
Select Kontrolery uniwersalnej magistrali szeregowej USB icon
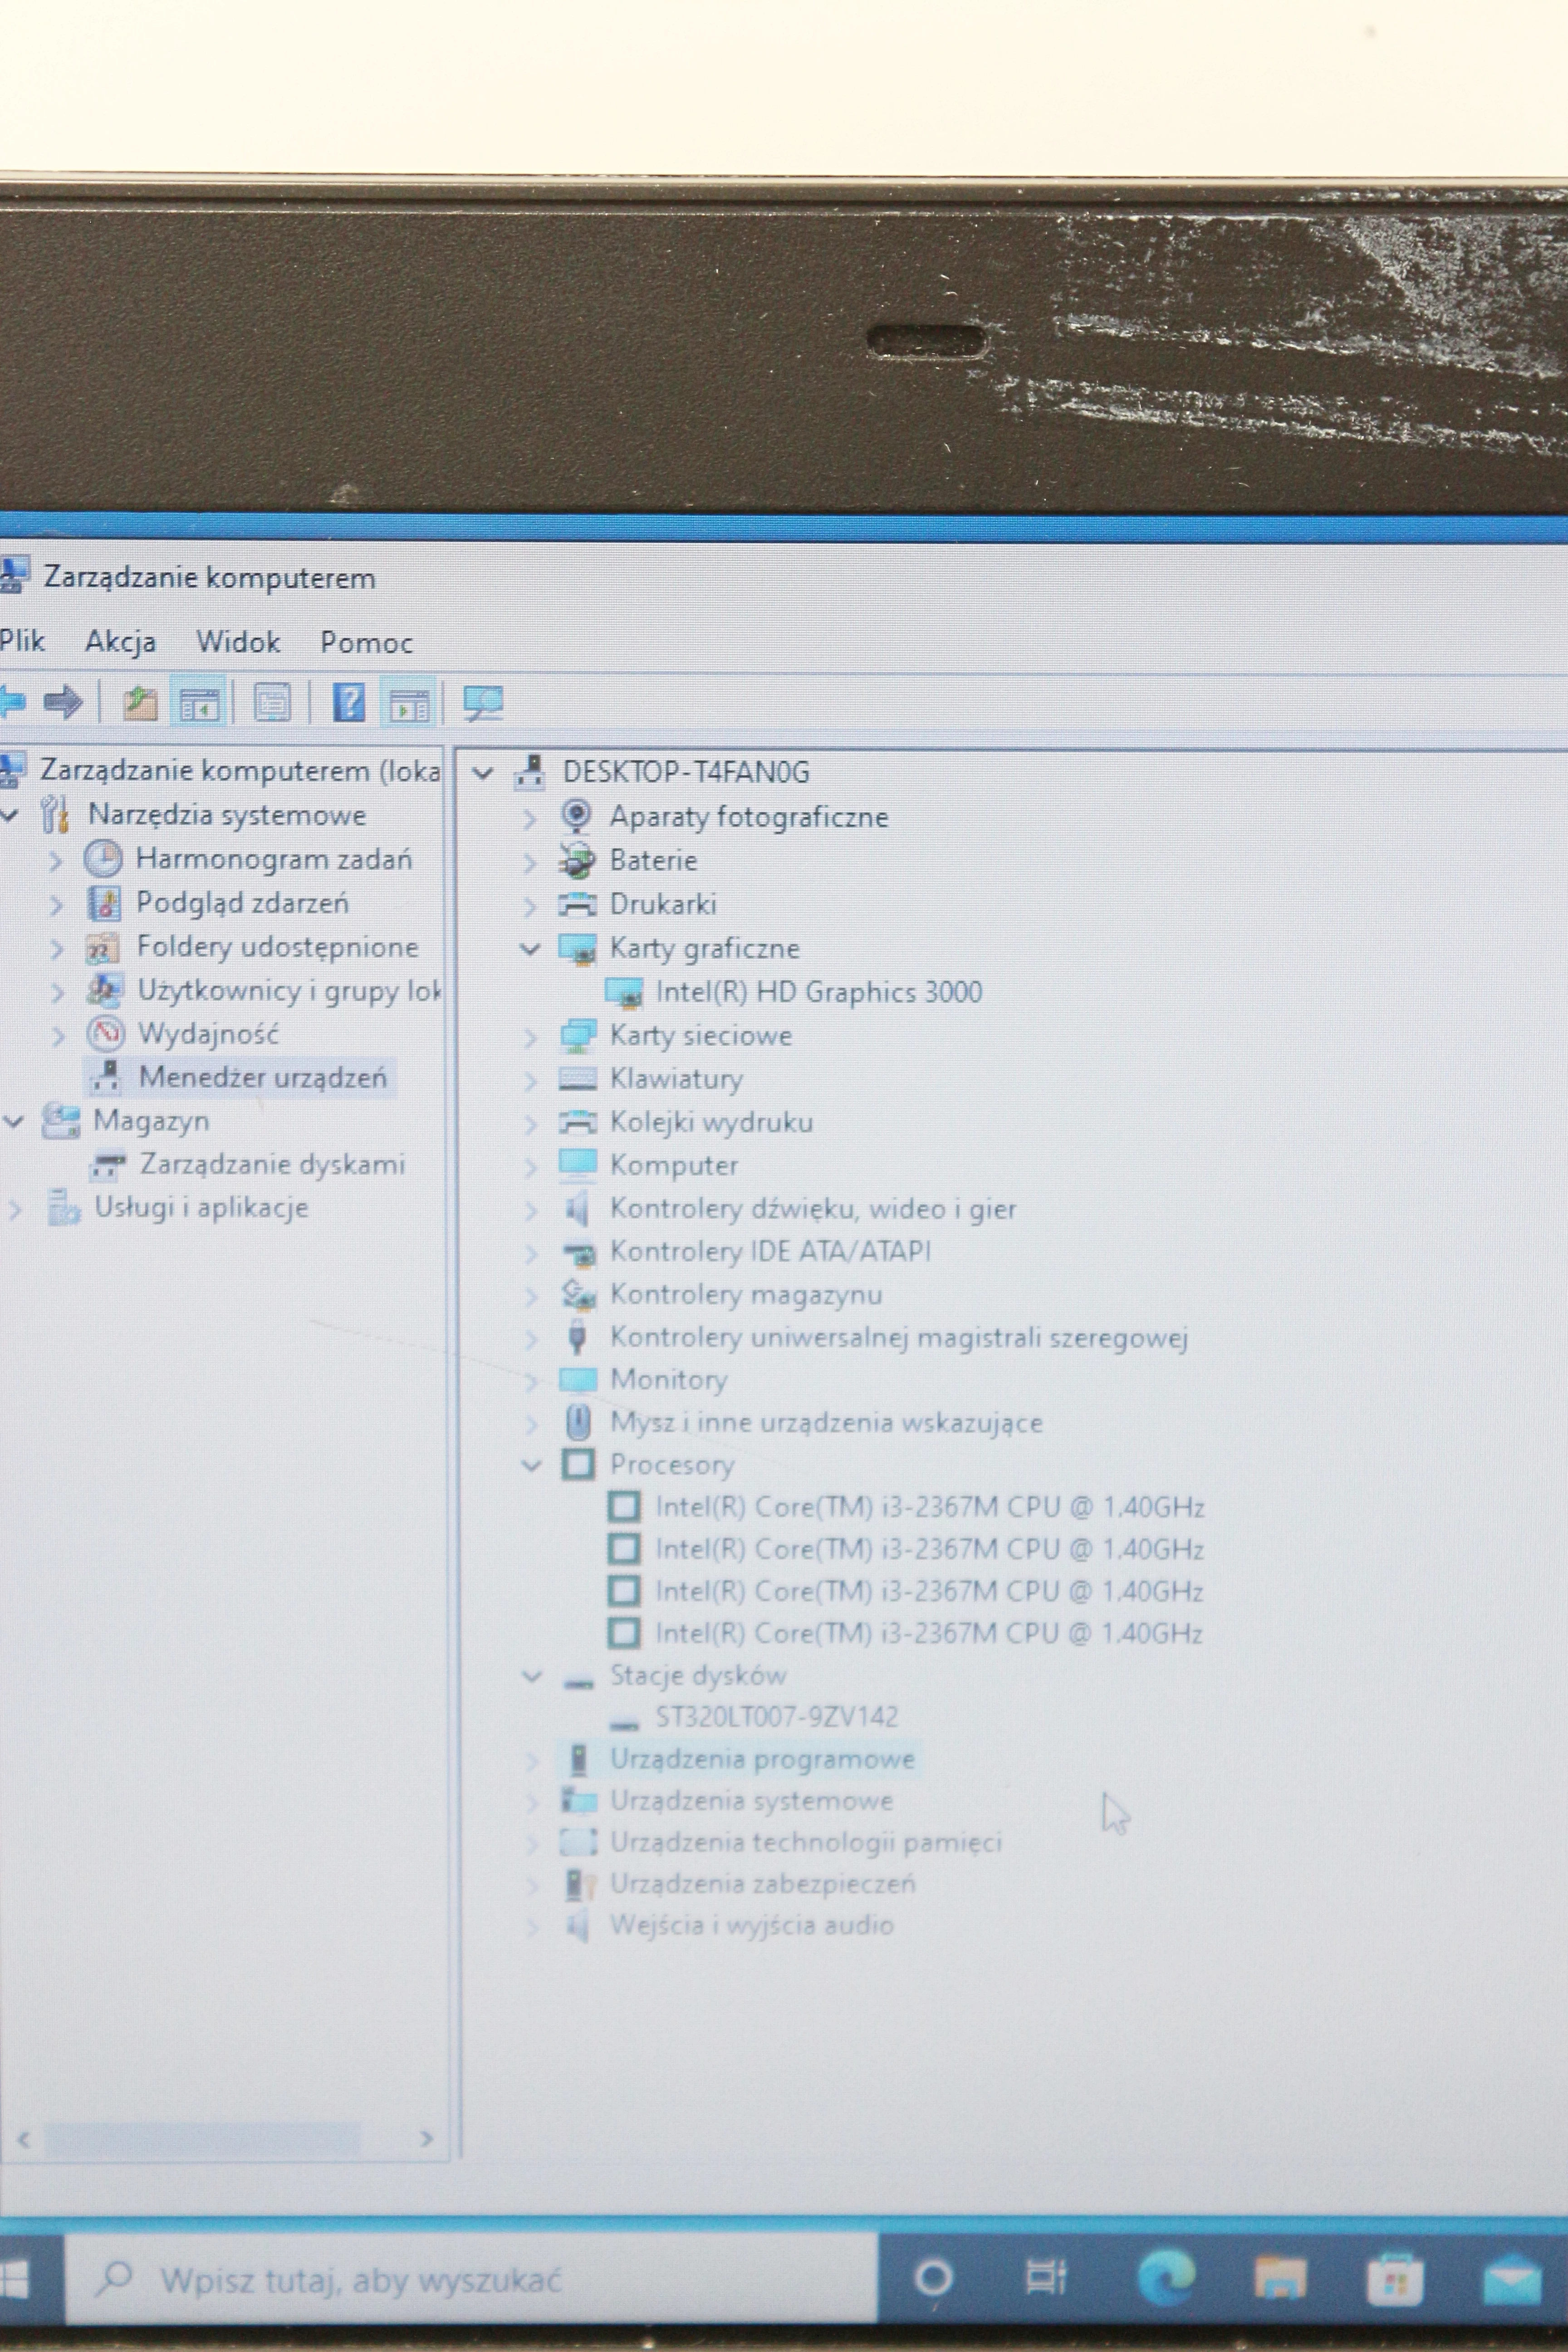[x=577, y=1337]
